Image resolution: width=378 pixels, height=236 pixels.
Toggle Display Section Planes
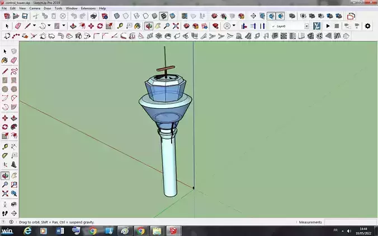tap(262, 16)
